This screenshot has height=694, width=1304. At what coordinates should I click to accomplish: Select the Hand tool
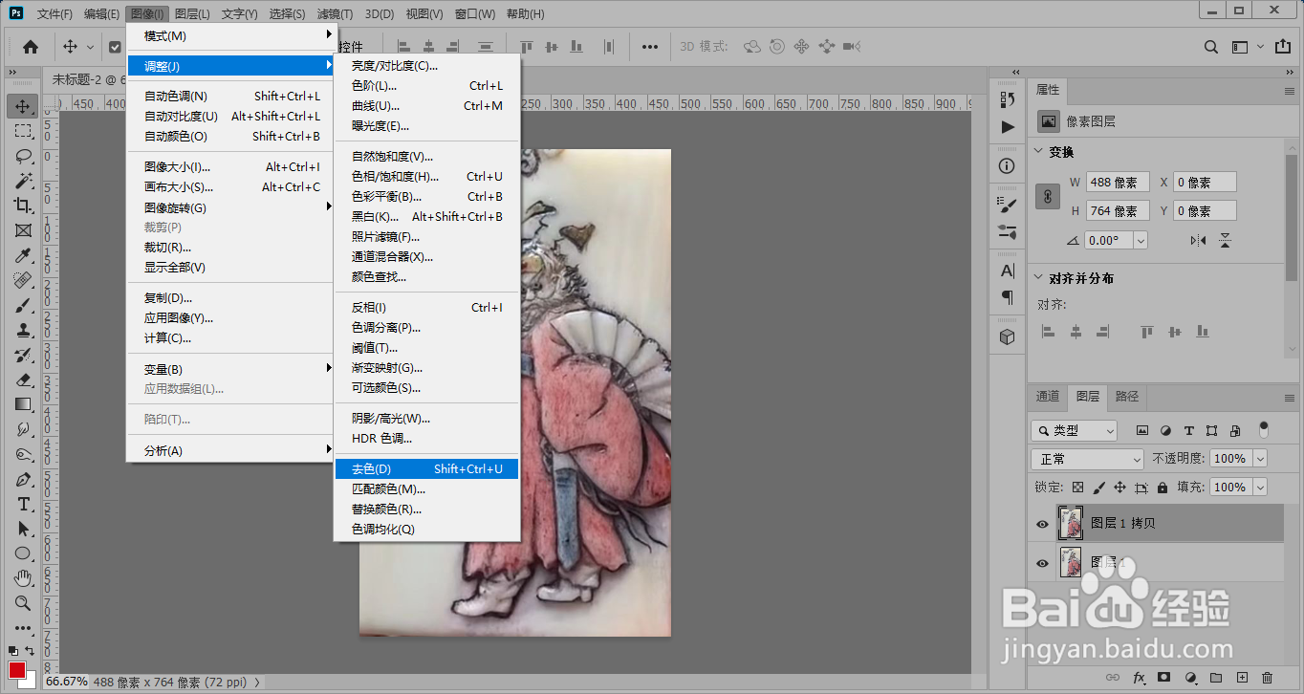click(x=23, y=578)
